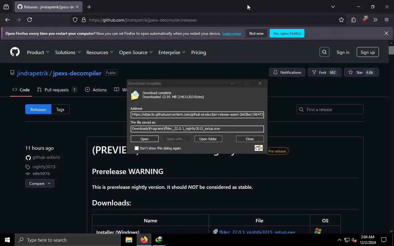Show more tools overflow chevrons
Image resolution: width=394 pixels, height=246 pixels.
375,20
